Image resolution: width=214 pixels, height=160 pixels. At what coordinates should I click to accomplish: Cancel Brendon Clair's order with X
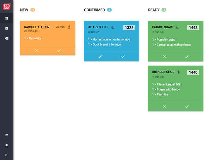164,106
